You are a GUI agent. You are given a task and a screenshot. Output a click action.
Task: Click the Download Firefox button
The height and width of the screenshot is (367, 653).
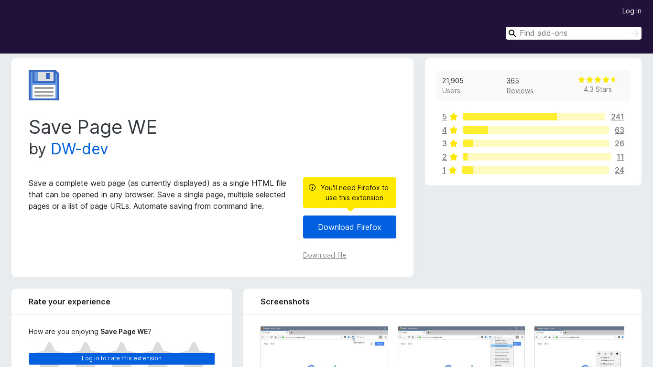coord(349,227)
